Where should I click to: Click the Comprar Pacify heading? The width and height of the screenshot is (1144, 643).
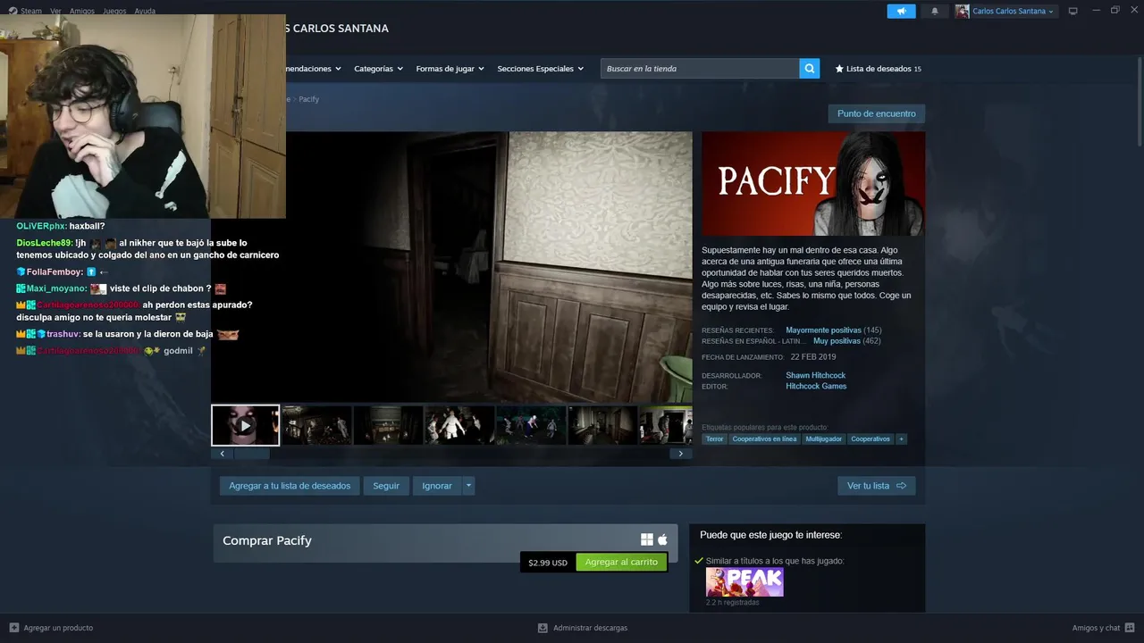267,540
